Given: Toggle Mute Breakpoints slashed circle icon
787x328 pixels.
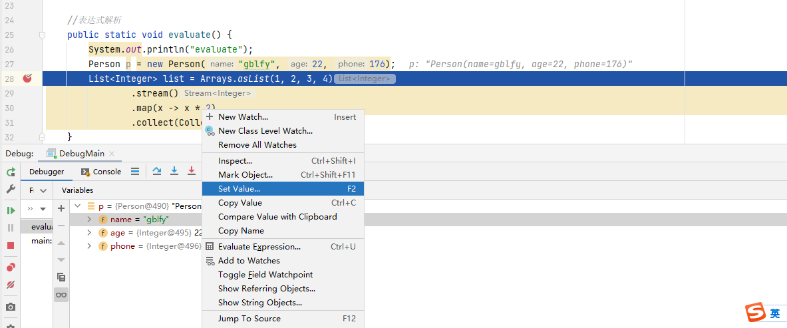Looking at the screenshot, I should coord(11,285).
